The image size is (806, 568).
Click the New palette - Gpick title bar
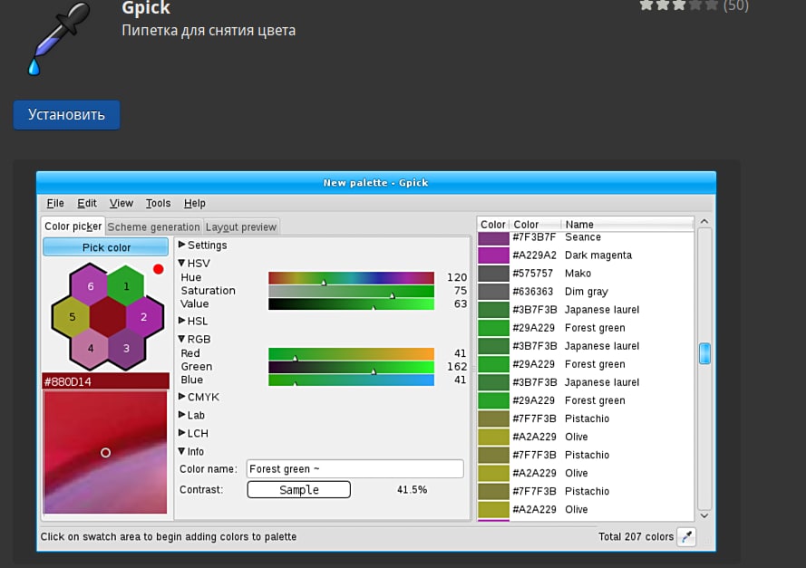(x=375, y=183)
